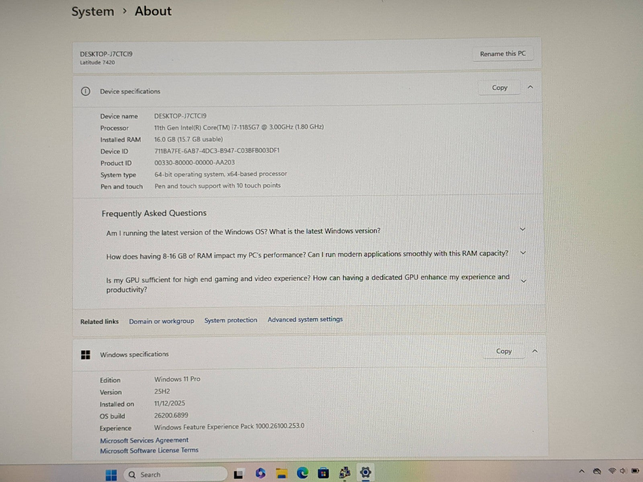Expand the latest Windows version FAQ
Image resolution: width=643 pixels, height=482 pixels.
523,229
